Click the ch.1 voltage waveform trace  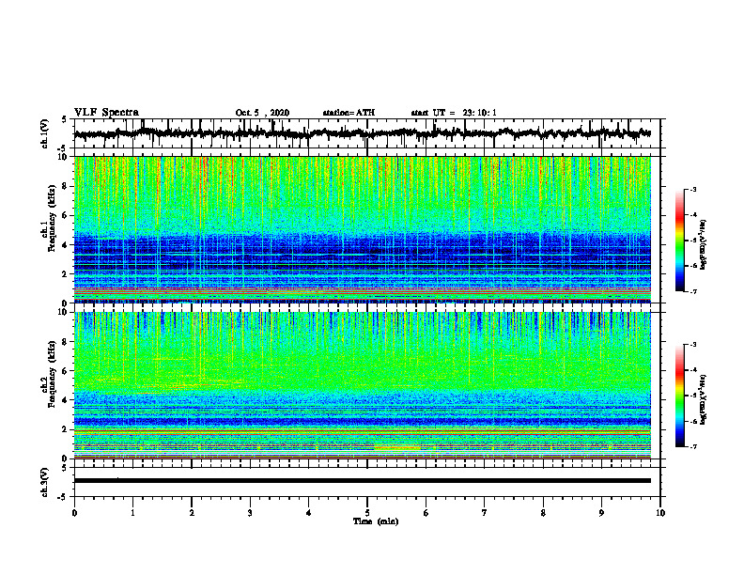tap(362, 133)
